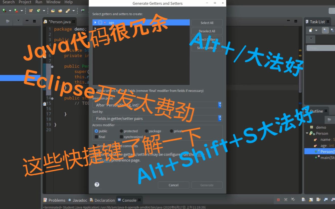Viewport: 335px width, 209px height.
Task: Switch to the Javadoc tab
Action: click(x=78, y=200)
